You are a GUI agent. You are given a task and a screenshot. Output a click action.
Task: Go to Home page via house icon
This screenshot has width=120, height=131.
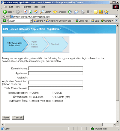pos(36,12)
